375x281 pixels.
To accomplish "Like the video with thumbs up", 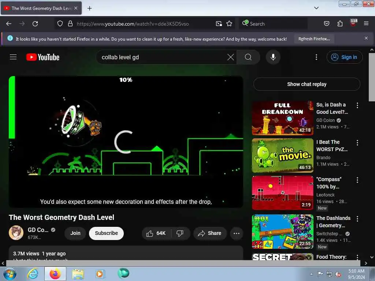I will (x=156, y=233).
